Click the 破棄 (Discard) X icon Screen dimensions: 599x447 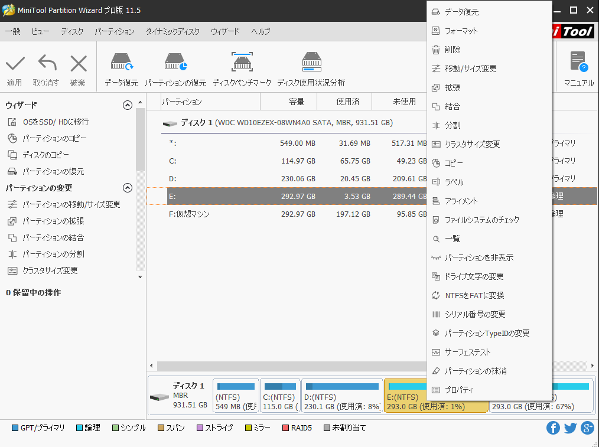(77, 62)
